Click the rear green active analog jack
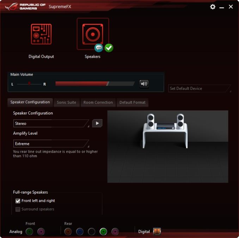Viewport: 239px width, 238px height. click(x=103, y=232)
